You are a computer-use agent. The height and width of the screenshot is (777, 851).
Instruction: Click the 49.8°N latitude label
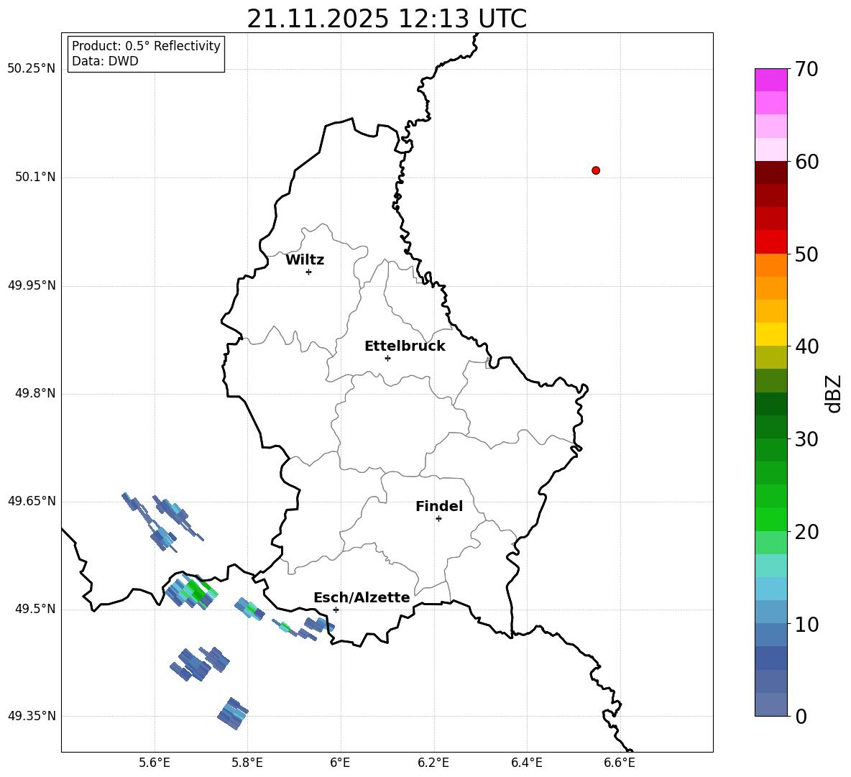click(x=35, y=393)
